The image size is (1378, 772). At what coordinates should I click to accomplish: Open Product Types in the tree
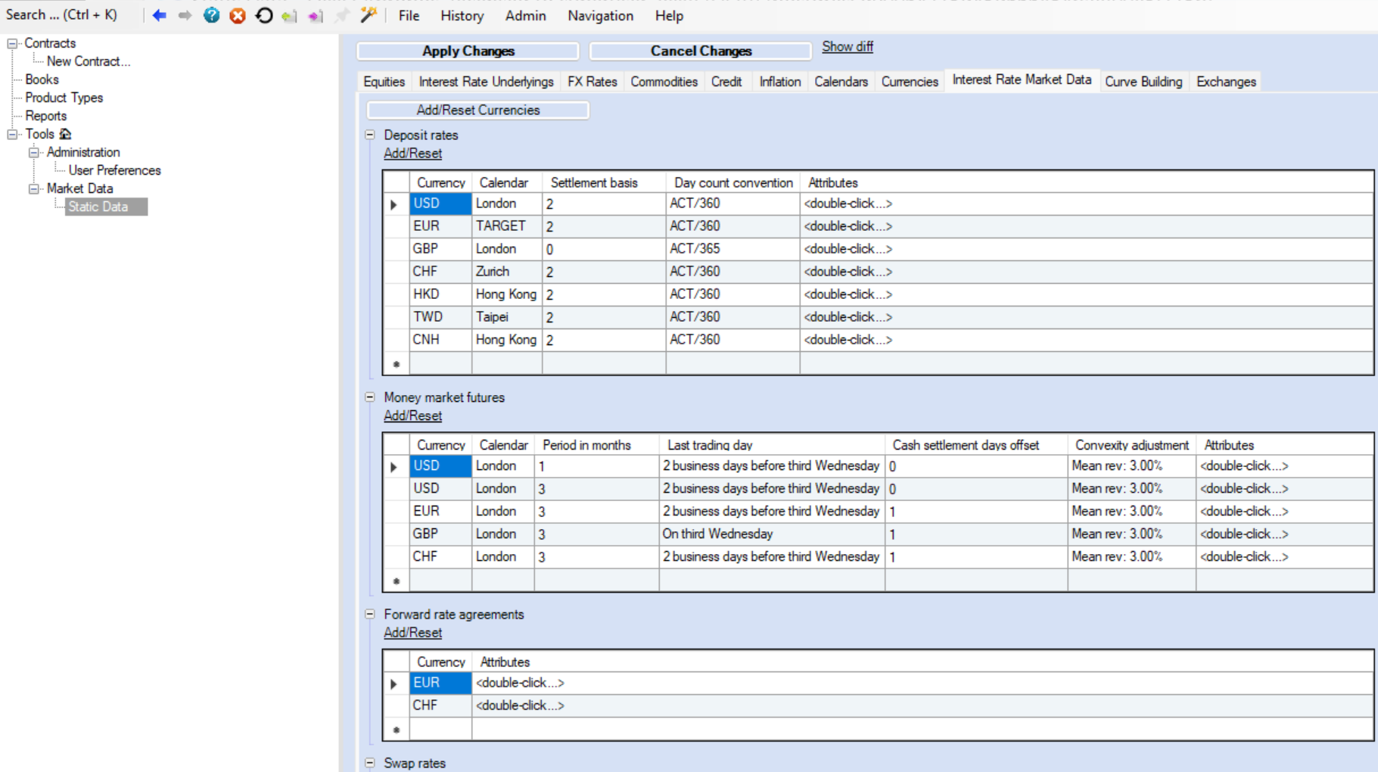[64, 98]
